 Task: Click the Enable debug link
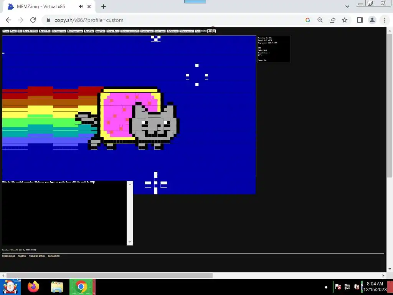tap(8, 256)
